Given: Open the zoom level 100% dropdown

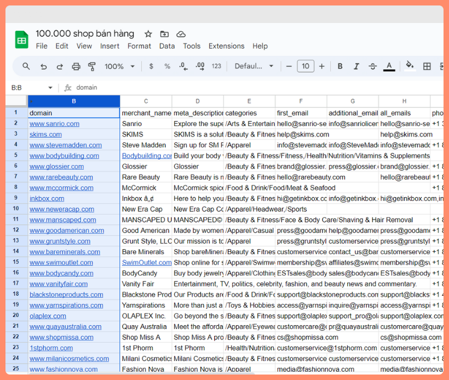Looking at the screenshot, I should coord(119,66).
